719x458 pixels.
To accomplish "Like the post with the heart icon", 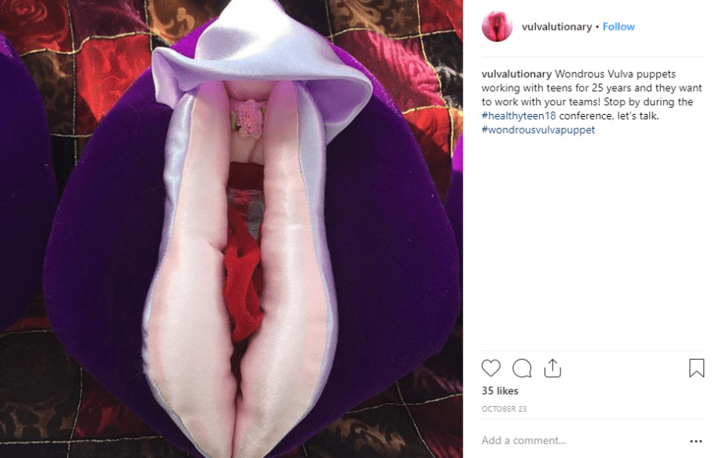I will click(x=490, y=368).
